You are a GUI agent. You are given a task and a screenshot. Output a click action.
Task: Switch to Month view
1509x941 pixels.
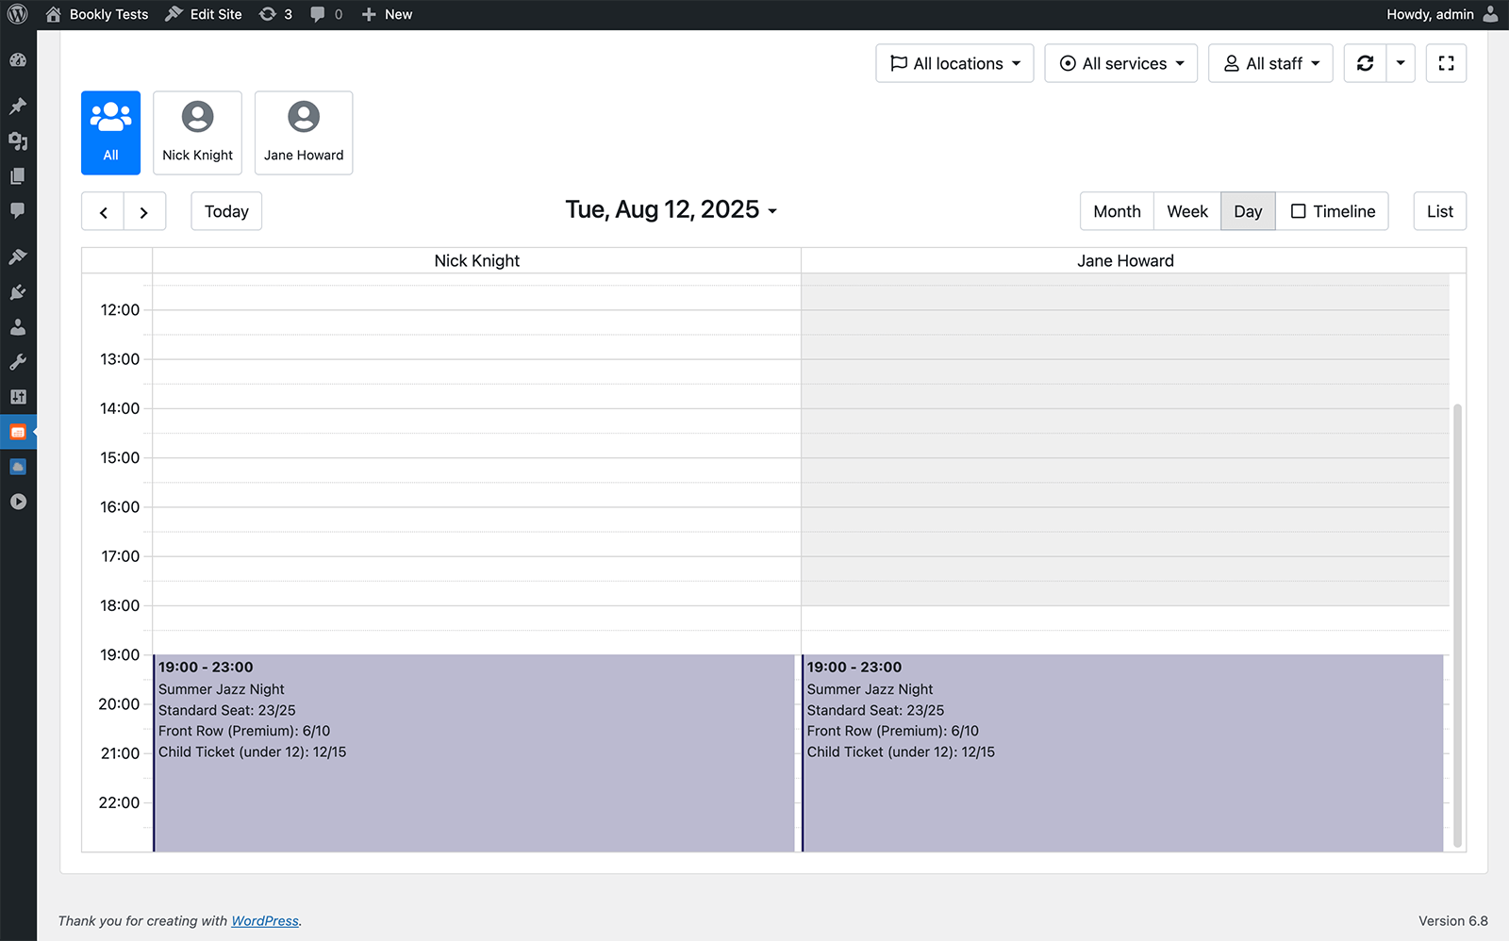[1117, 211]
